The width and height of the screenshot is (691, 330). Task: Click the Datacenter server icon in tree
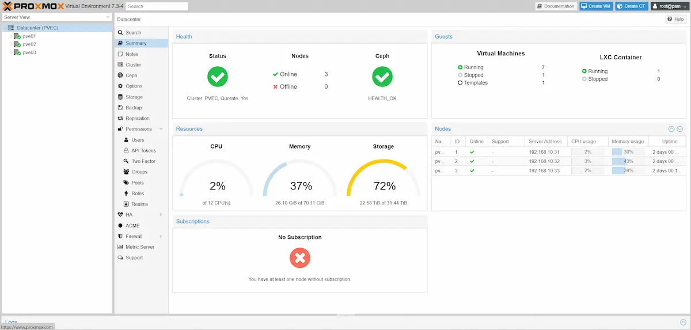click(11, 28)
